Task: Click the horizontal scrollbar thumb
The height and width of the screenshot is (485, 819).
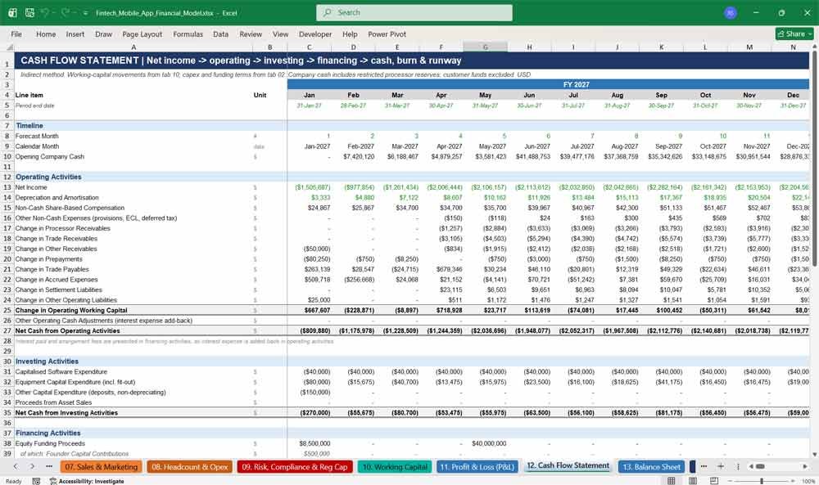Action: (x=761, y=467)
